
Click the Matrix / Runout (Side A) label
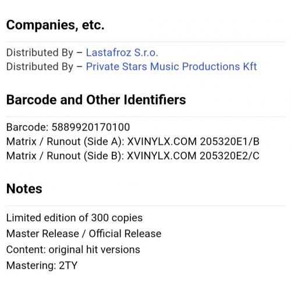pos(65,141)
